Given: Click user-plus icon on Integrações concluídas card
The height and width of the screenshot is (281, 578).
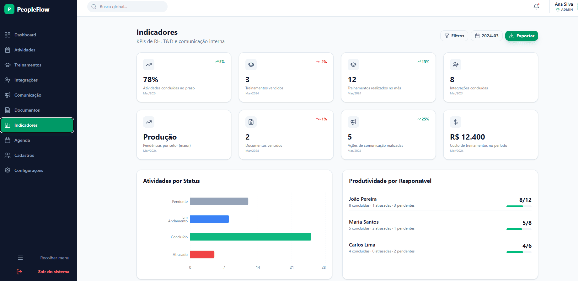Looking at the screenshot, I should click(x=456, y=65).
